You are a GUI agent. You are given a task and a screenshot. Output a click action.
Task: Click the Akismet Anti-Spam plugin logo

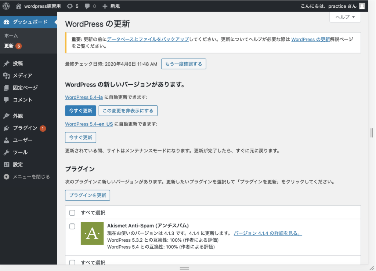(92, 234)
